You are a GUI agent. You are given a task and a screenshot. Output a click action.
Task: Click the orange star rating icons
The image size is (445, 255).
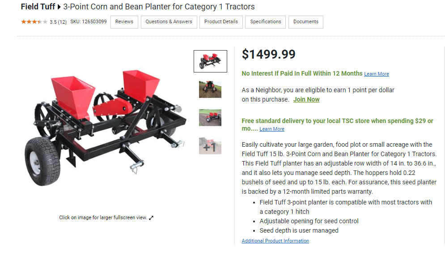[x=34, y=21]
